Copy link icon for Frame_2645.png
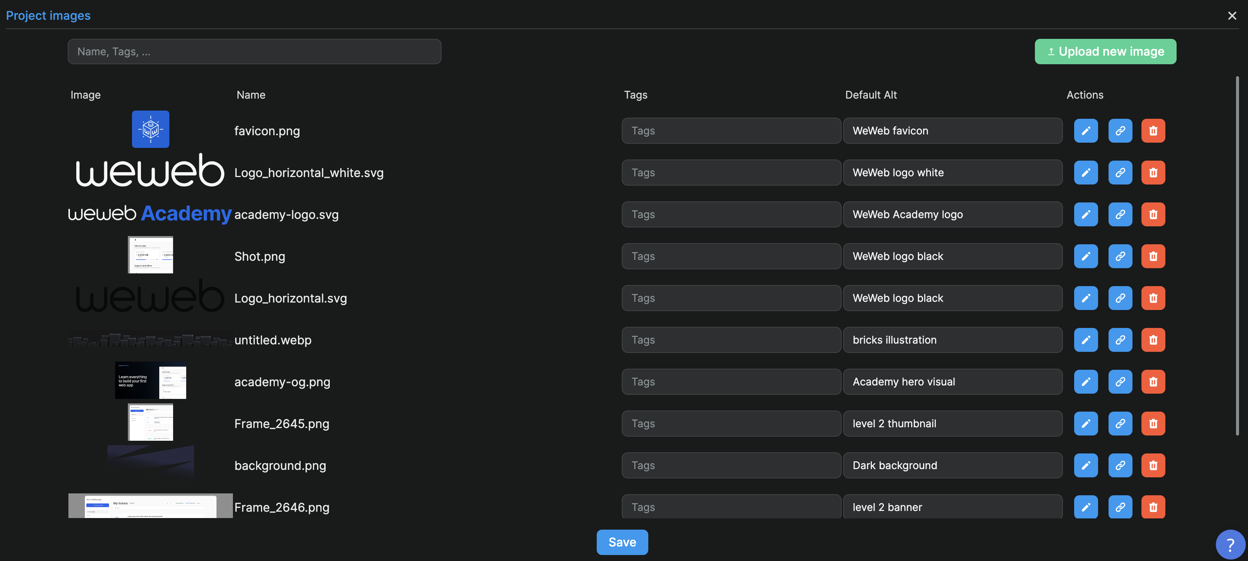Image resolution: width=1248 pixels, height=561 pixels. (1120, 424)
